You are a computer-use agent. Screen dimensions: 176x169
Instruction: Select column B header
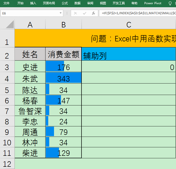tap(63, 24)
